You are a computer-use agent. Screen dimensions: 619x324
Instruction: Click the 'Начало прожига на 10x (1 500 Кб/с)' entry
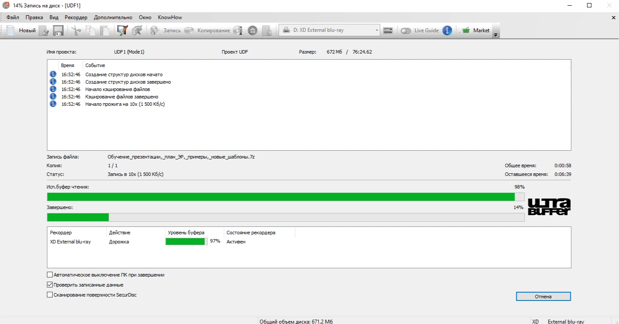click(x=125, y=104)
